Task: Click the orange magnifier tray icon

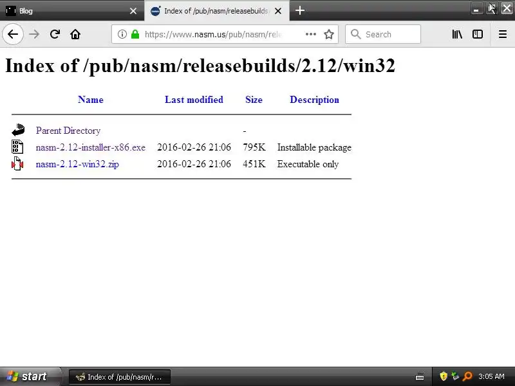Action: pos(467,376)
